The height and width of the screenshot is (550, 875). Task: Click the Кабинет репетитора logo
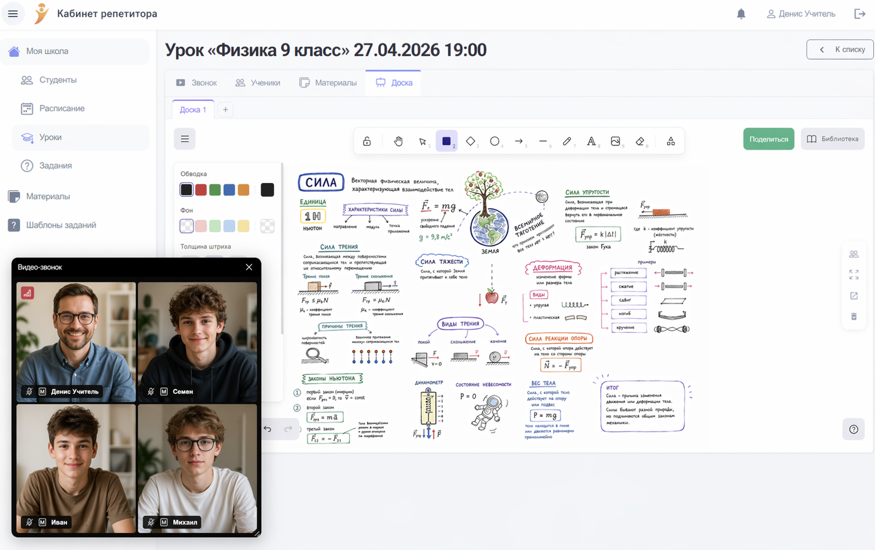(96, 13)
